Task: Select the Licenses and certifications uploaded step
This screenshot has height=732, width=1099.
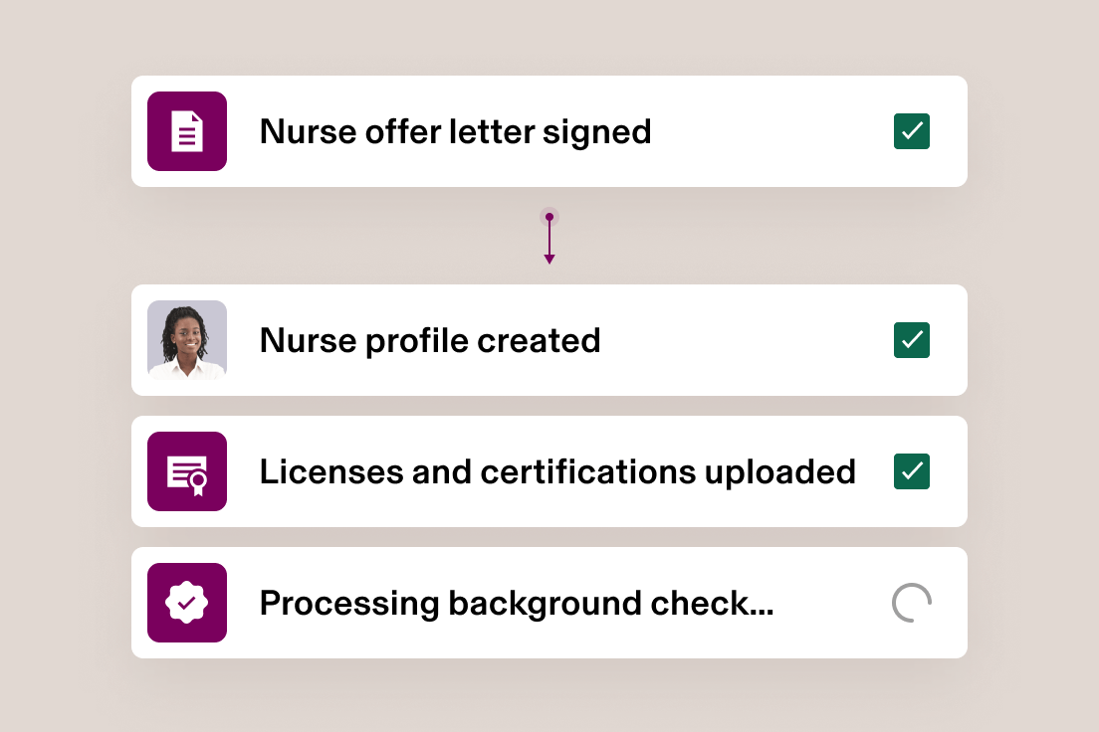Action: coord(549,471)
